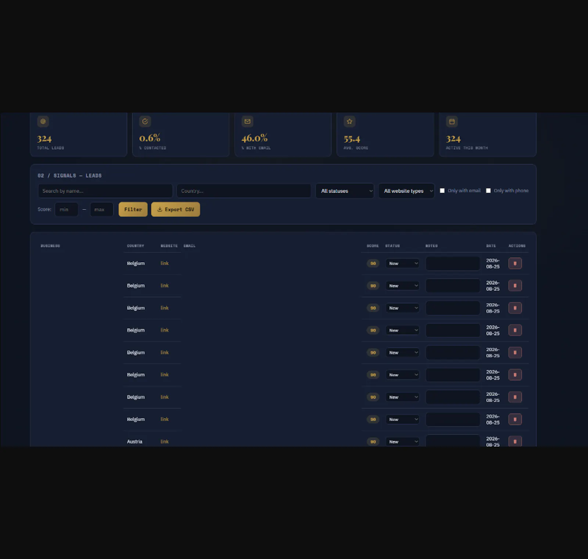Open the All statuses dropdown
The image size is (588, 559).
345,191
